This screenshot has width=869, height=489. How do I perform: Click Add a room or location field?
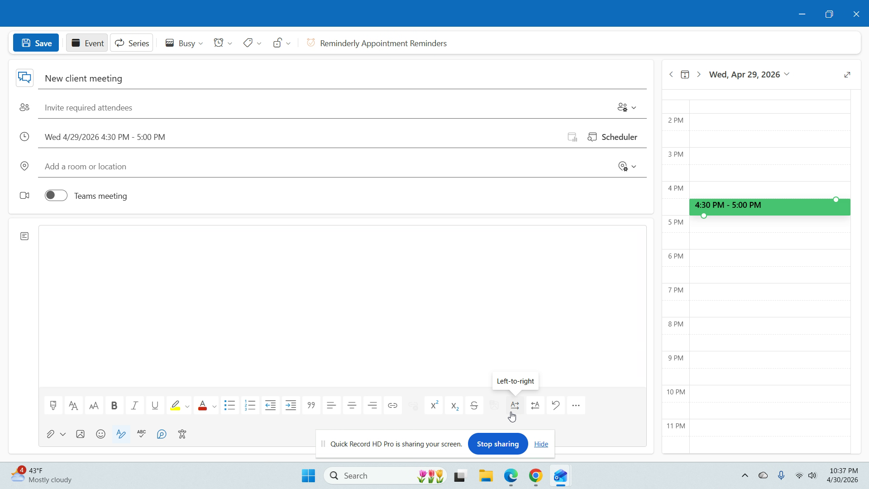(326, 167)
